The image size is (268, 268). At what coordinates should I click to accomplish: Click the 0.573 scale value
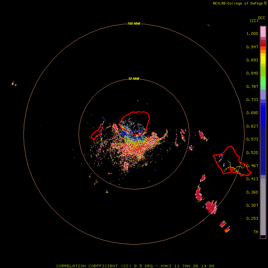[252, 139]
